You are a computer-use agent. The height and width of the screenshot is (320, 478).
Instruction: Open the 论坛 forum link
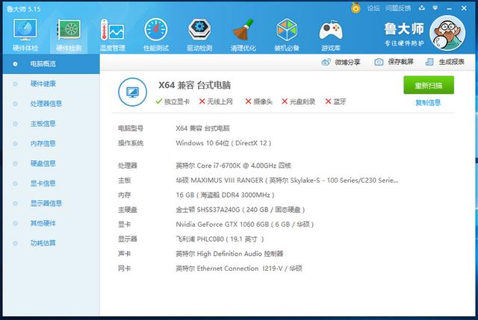tap(373, 7)
